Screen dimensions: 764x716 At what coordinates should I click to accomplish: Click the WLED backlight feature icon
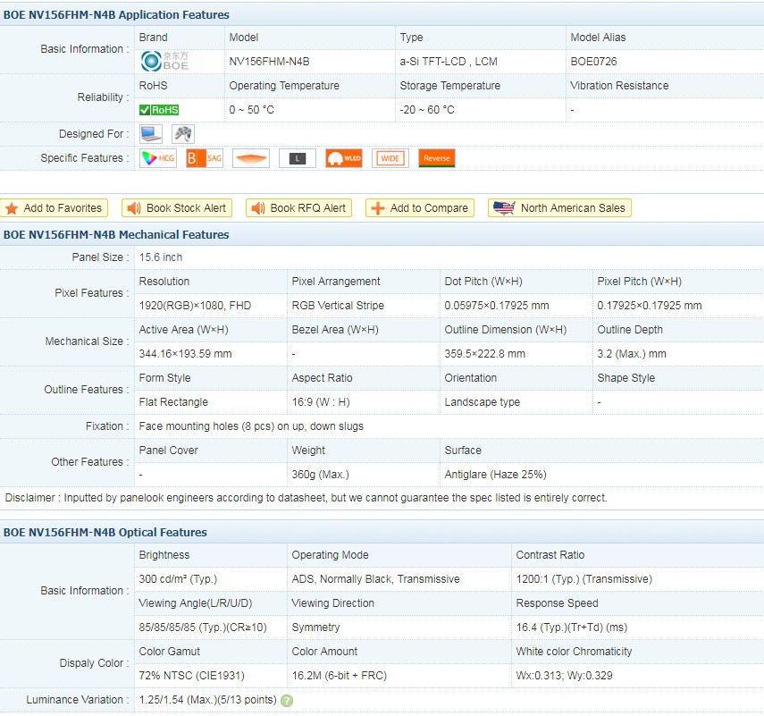344,158
